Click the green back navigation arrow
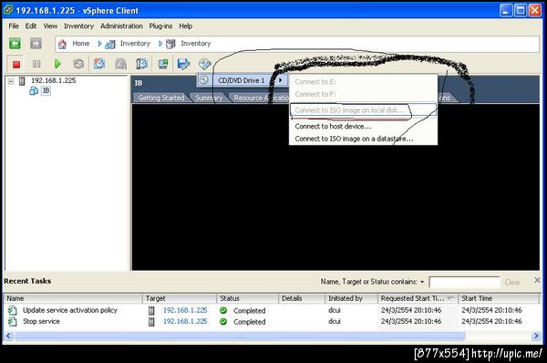Viewport: 547px width, 363px height. coord(15,44)
